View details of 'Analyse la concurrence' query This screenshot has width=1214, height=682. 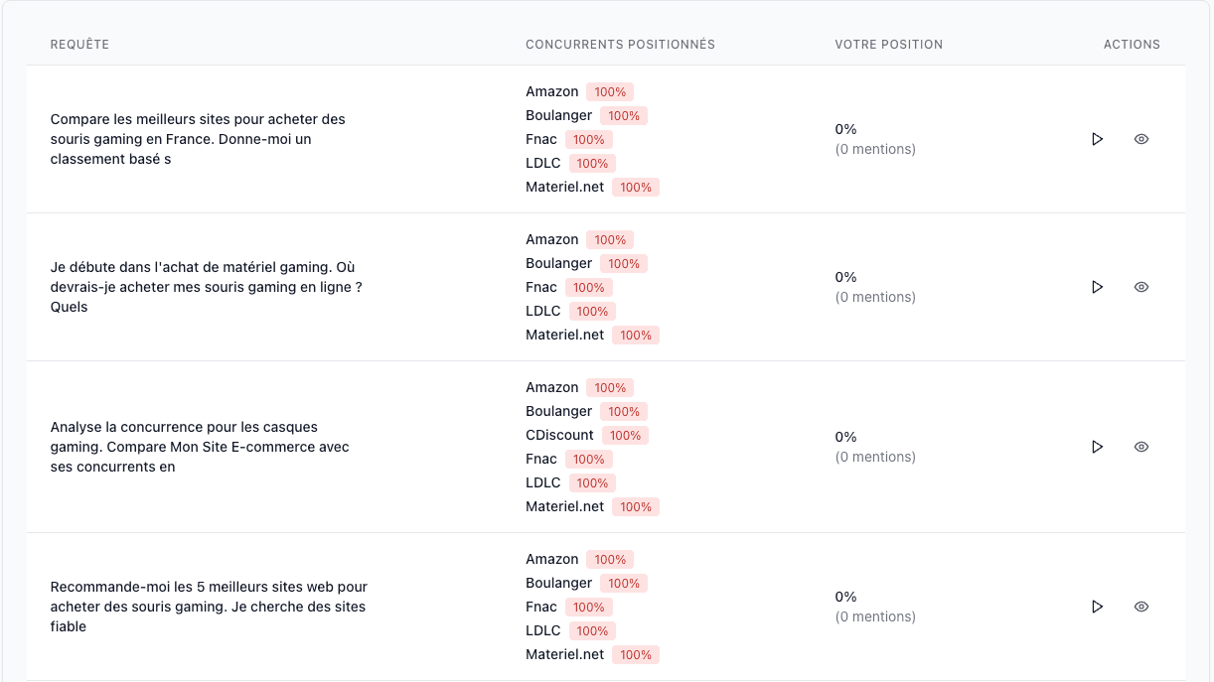1141,447
